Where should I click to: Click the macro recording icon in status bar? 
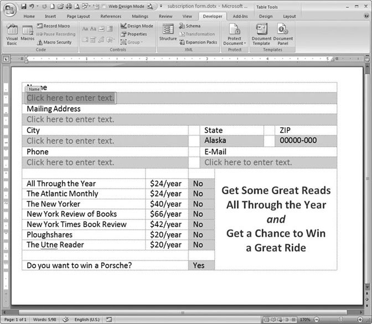pos(109,320)
